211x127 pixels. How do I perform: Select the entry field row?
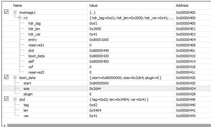click(x=107, y=40)
